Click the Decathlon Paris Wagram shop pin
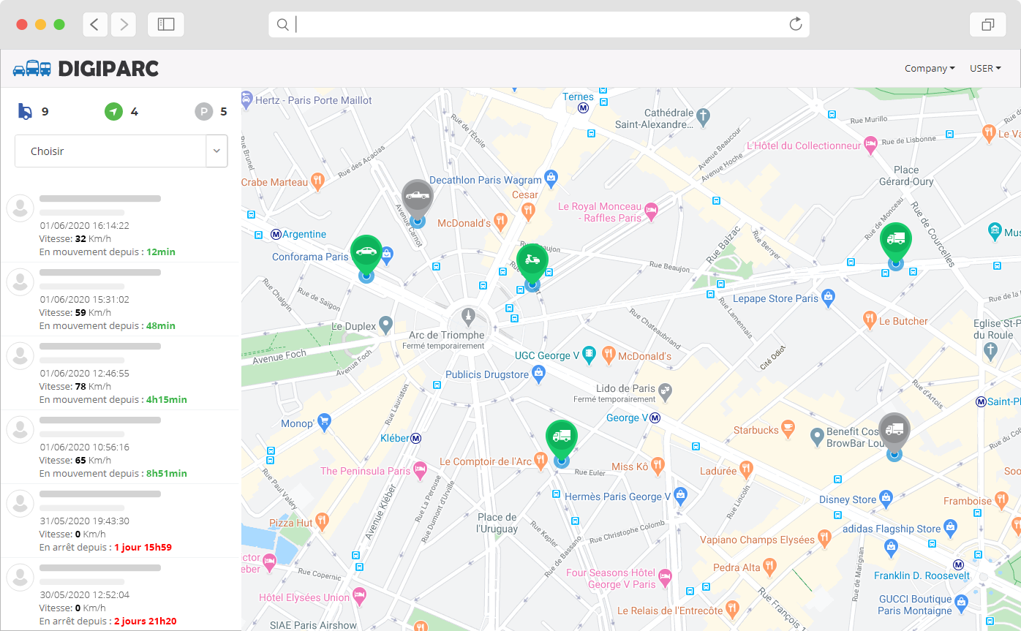1021x631 pixels. (x=552, y=177)
